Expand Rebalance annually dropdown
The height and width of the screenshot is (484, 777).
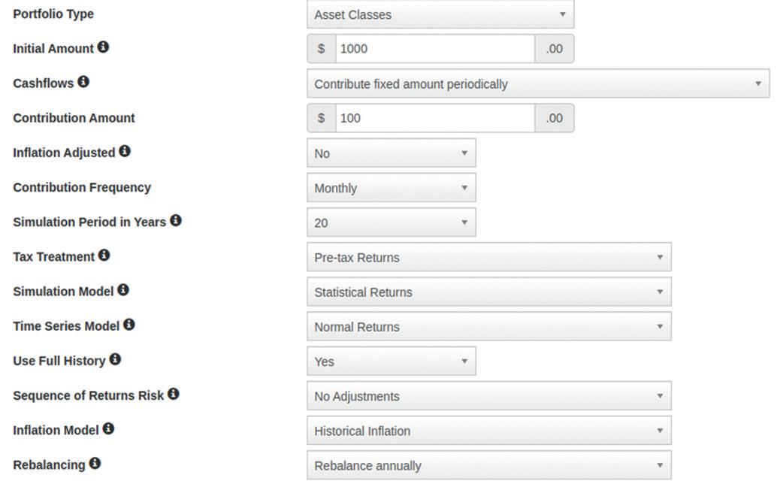coord(489,465)
